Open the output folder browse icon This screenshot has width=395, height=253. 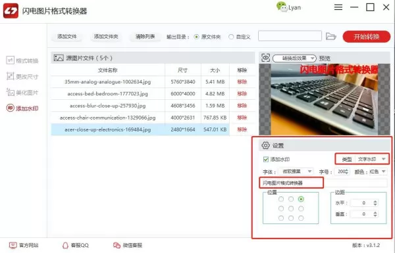pos(330,36)
